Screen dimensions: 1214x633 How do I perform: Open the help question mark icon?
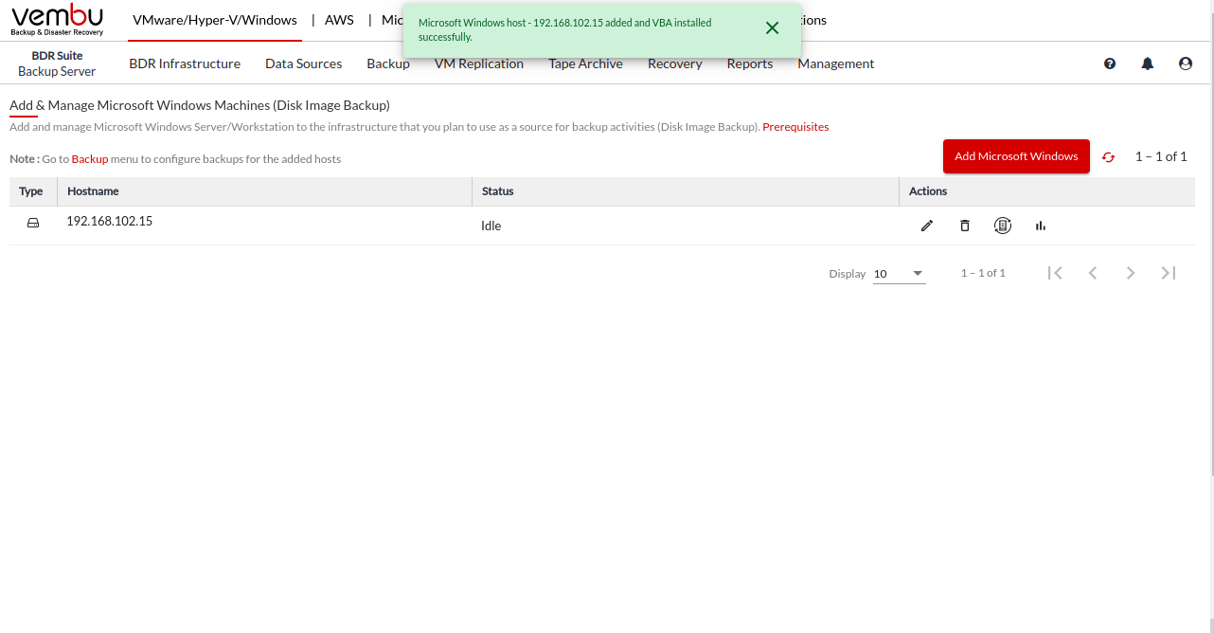click(1110, 63)
